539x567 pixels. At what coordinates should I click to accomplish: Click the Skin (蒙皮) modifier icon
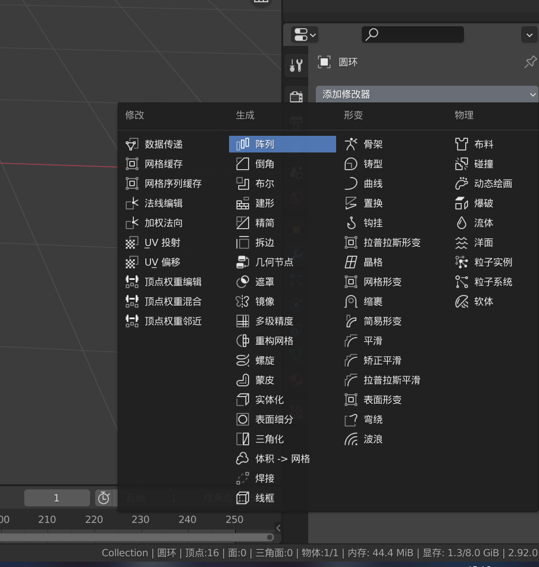tap(242, 380)
